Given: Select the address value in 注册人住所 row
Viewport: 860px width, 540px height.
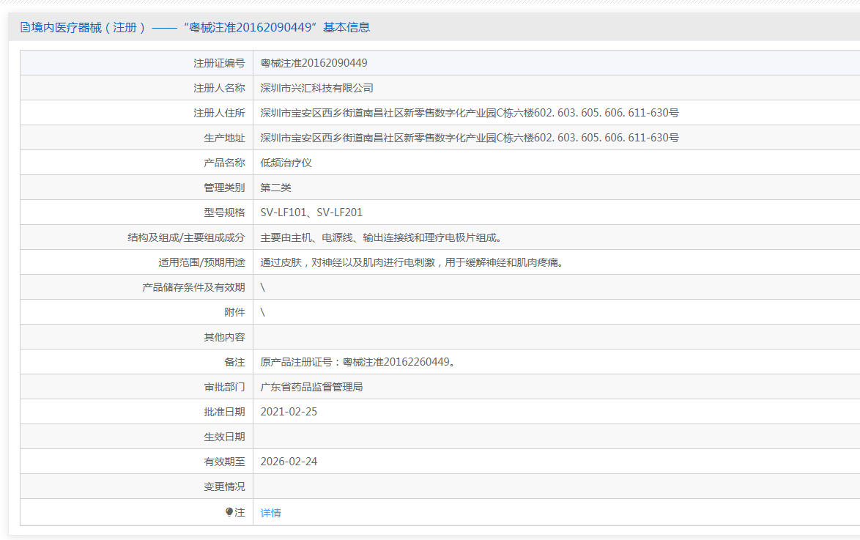Looking at the screenshot, I should 470,113.
